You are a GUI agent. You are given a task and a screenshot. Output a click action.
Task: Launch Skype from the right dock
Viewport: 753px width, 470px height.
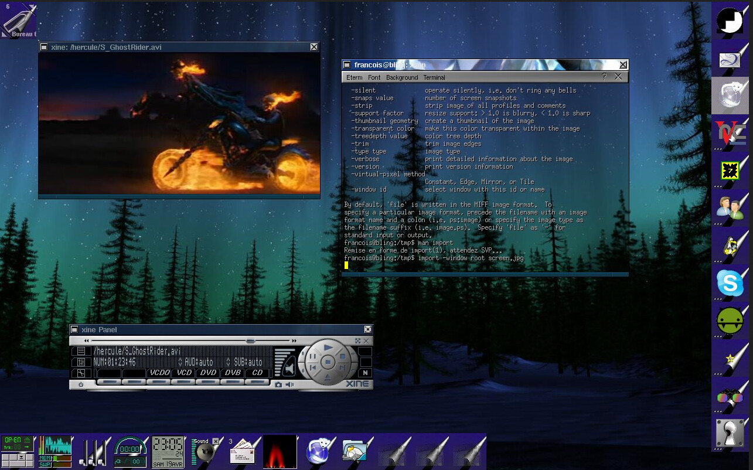730,284
